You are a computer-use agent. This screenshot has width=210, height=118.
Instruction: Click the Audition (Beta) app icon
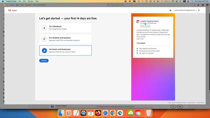click(52, 107)
